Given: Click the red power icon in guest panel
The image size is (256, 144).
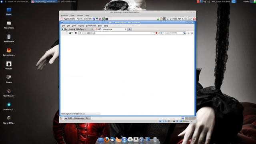Looking at the screenshot, I should click(194, 19).
